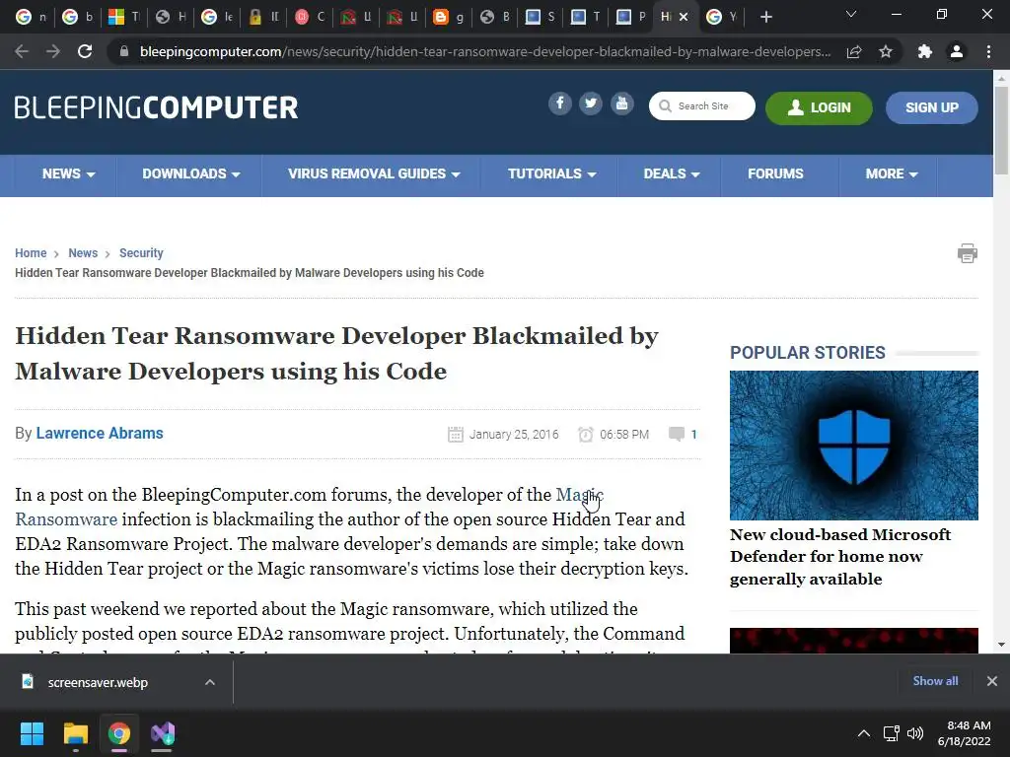Open Windows Start menu
The image size is (1010, 757).
pyautogui.click(x=32, y=733)
